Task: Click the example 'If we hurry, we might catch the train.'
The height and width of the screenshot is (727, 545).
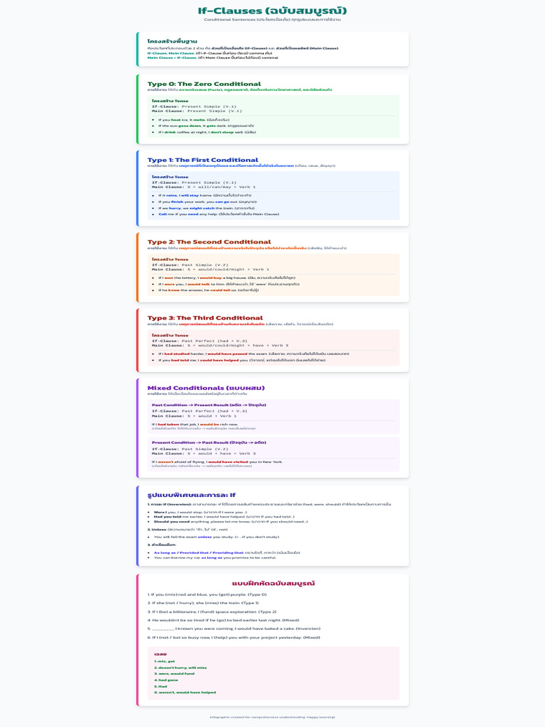Action: [x=207, y=208]
